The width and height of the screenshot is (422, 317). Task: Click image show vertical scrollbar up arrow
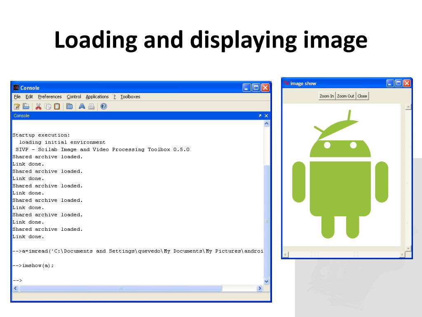click(x=408, y=107)
